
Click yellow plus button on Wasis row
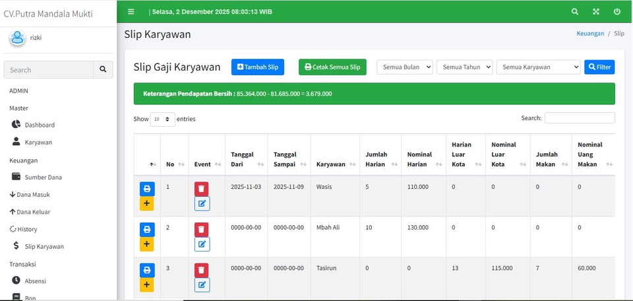coord(147,204)
